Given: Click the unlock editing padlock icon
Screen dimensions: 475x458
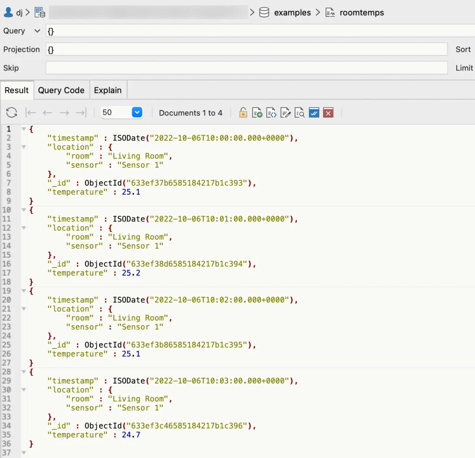Looking at the screenshot, I should [243, 113].
